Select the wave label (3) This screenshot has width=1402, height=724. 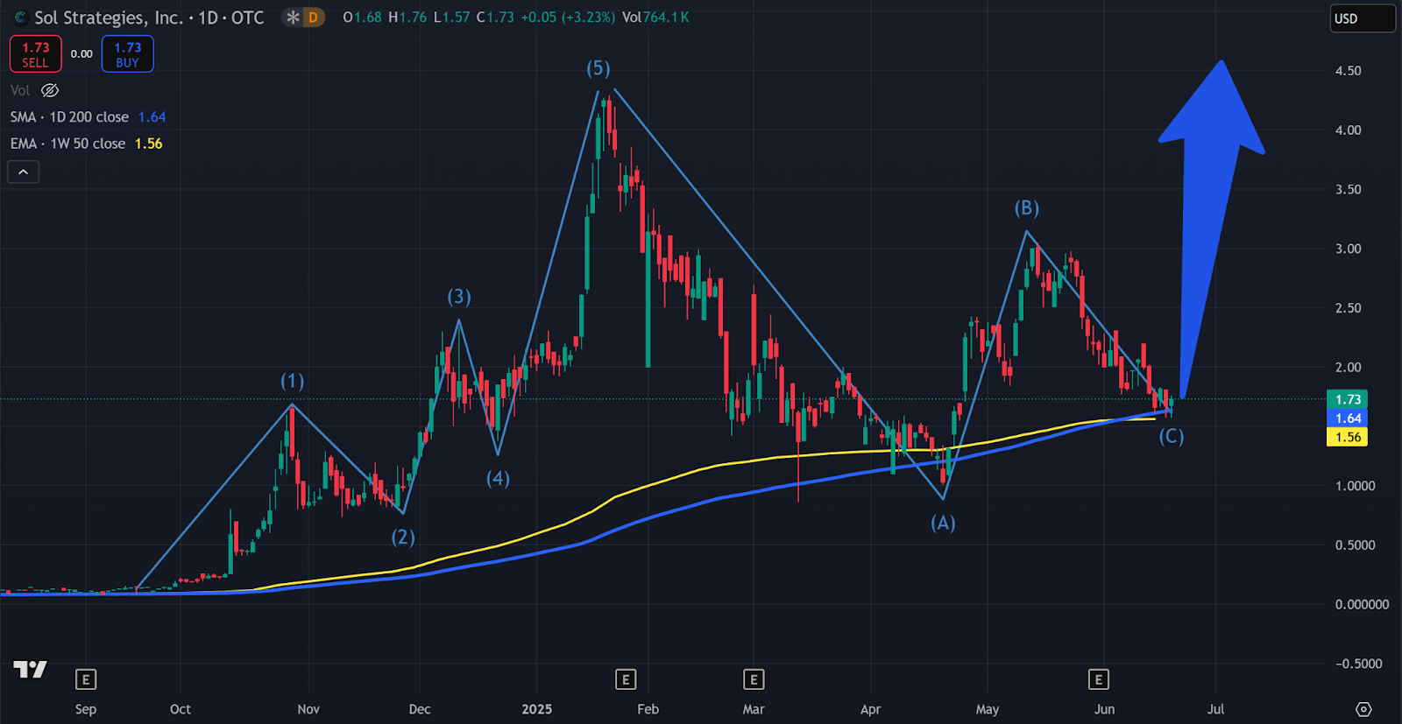[x=459, y=298]
